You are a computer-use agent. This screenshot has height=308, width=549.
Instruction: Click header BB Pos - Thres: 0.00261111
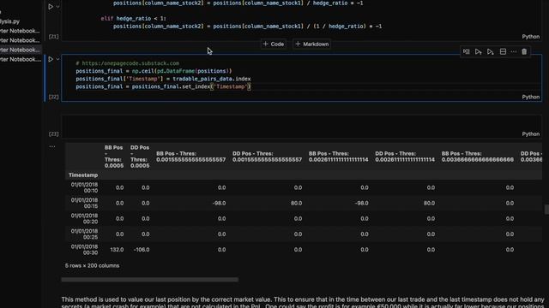click(338, 157)
